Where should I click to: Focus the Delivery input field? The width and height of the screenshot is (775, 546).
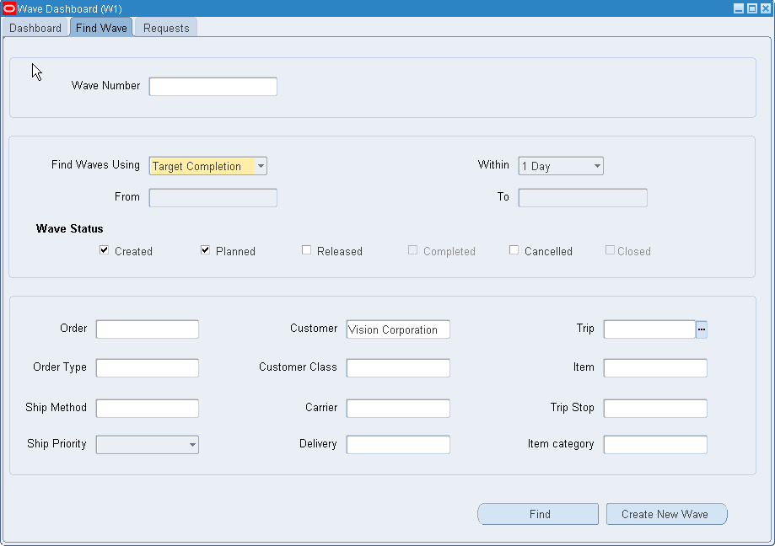(398, 444)
